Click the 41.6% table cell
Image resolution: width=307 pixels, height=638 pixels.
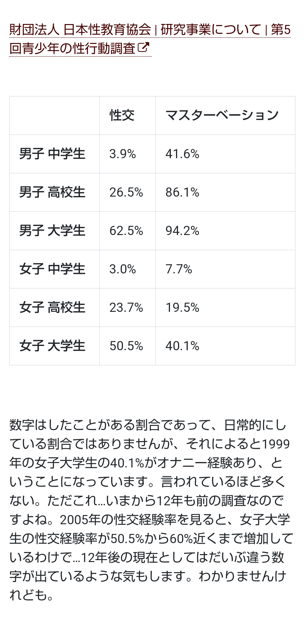[225, 154]
